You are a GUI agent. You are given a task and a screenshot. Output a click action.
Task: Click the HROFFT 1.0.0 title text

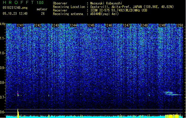[x=23, y=2]
